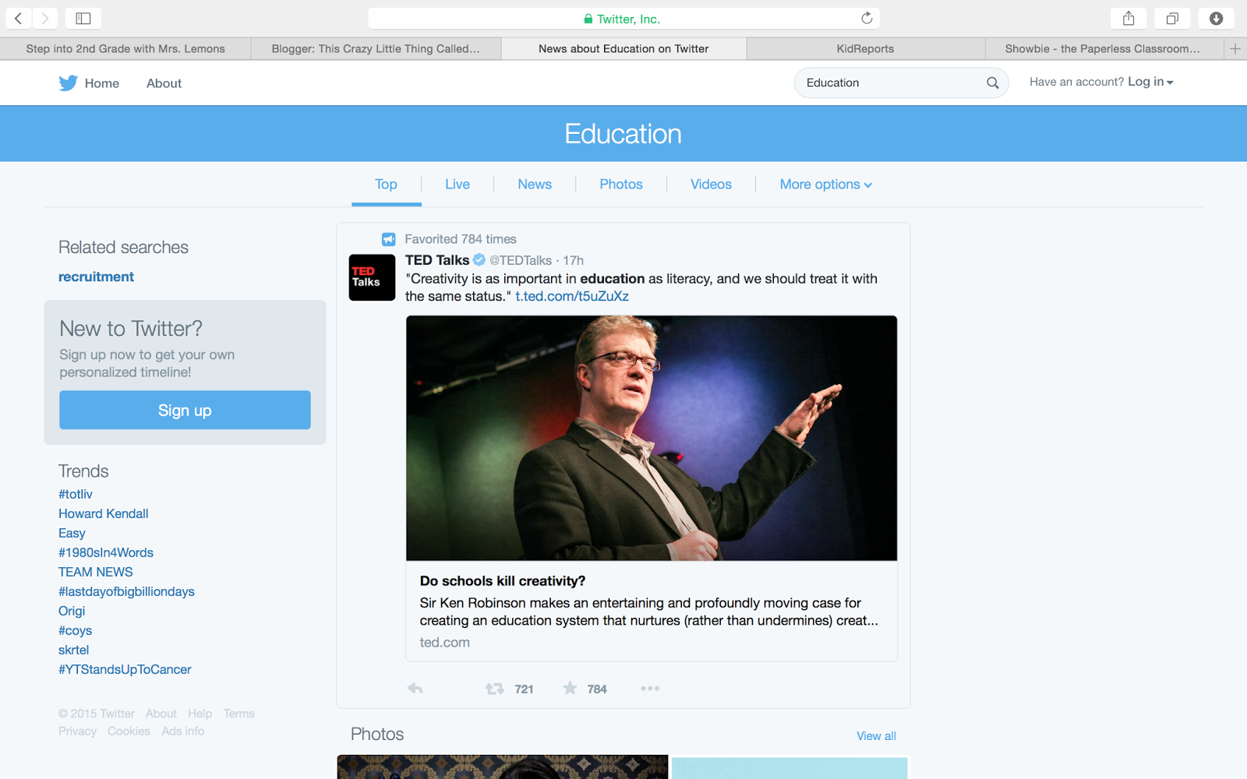
Task: Switch to Step into 2nd Grade tab
Action: pos(125,48)
